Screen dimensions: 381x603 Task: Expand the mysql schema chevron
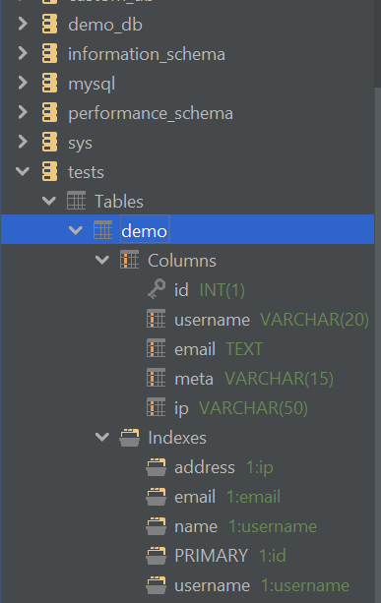pyautogui.click(x=23, y=83)
